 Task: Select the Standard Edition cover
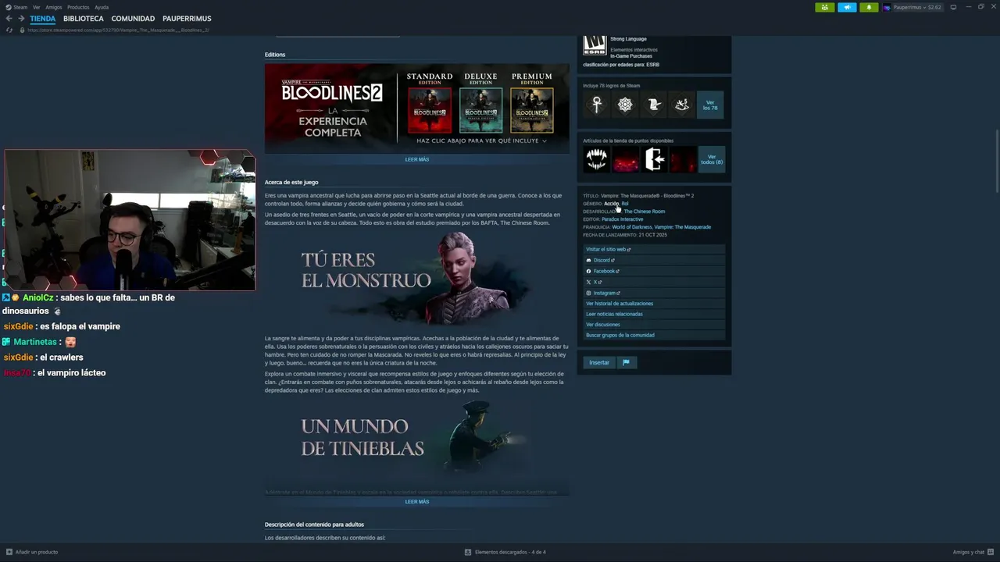coord(430,110)
